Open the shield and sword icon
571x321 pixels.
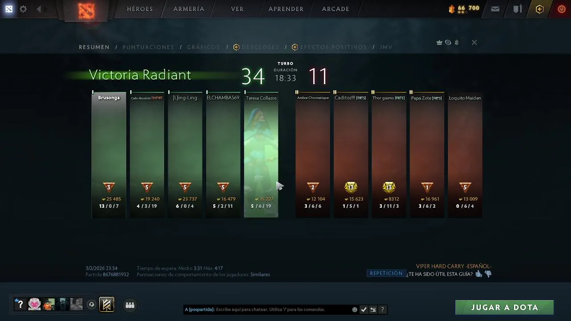(x=517, y=9)
